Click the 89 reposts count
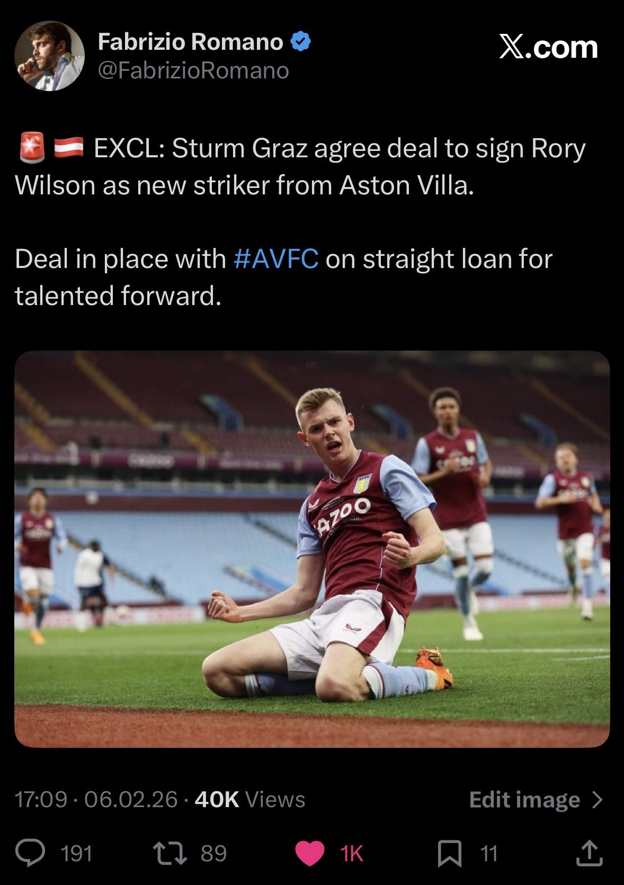The height and width of the screenshot is (885, 624). (x=213, y=854)
